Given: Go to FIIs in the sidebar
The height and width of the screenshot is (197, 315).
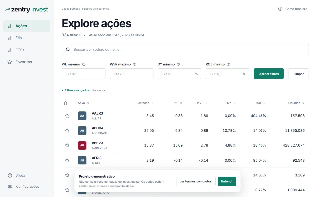Looking at the screenshot, I should 27,38.
